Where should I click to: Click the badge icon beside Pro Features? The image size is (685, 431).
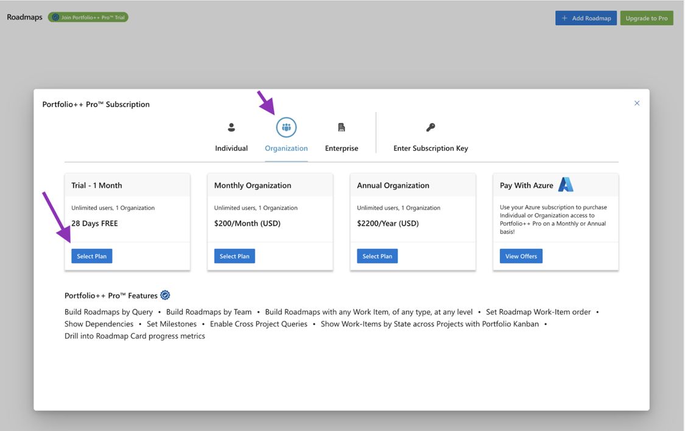coord(165,295)
